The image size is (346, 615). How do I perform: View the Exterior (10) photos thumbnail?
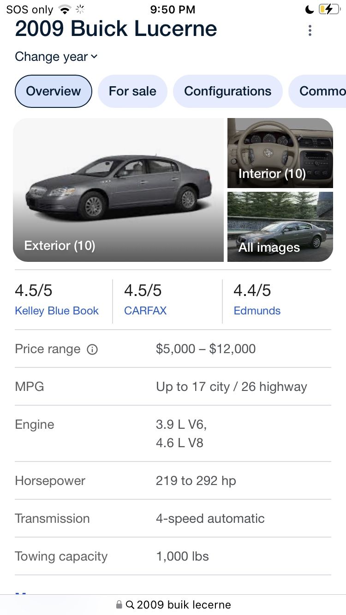click(118, 190)
